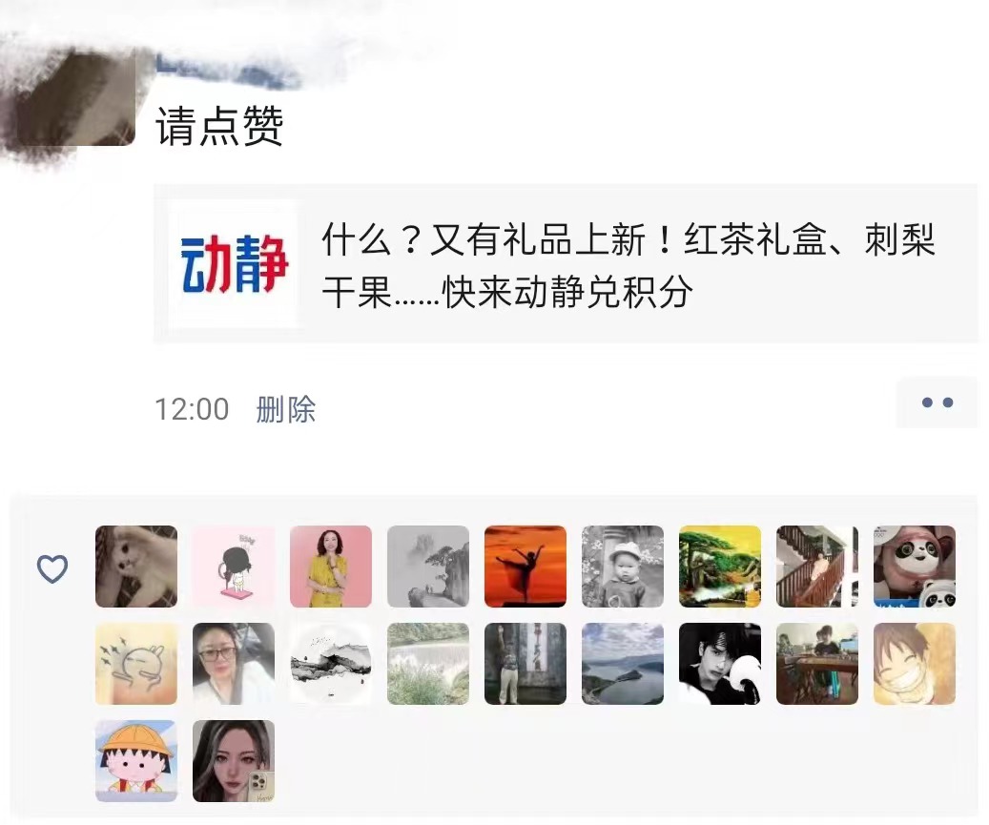
Task: Tap the 动静 logo thumbnail
Action: pos(235,264)
